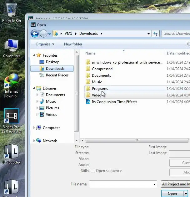
Task: Collapse the Favorites tree group
Action: (x=34, y=55)
